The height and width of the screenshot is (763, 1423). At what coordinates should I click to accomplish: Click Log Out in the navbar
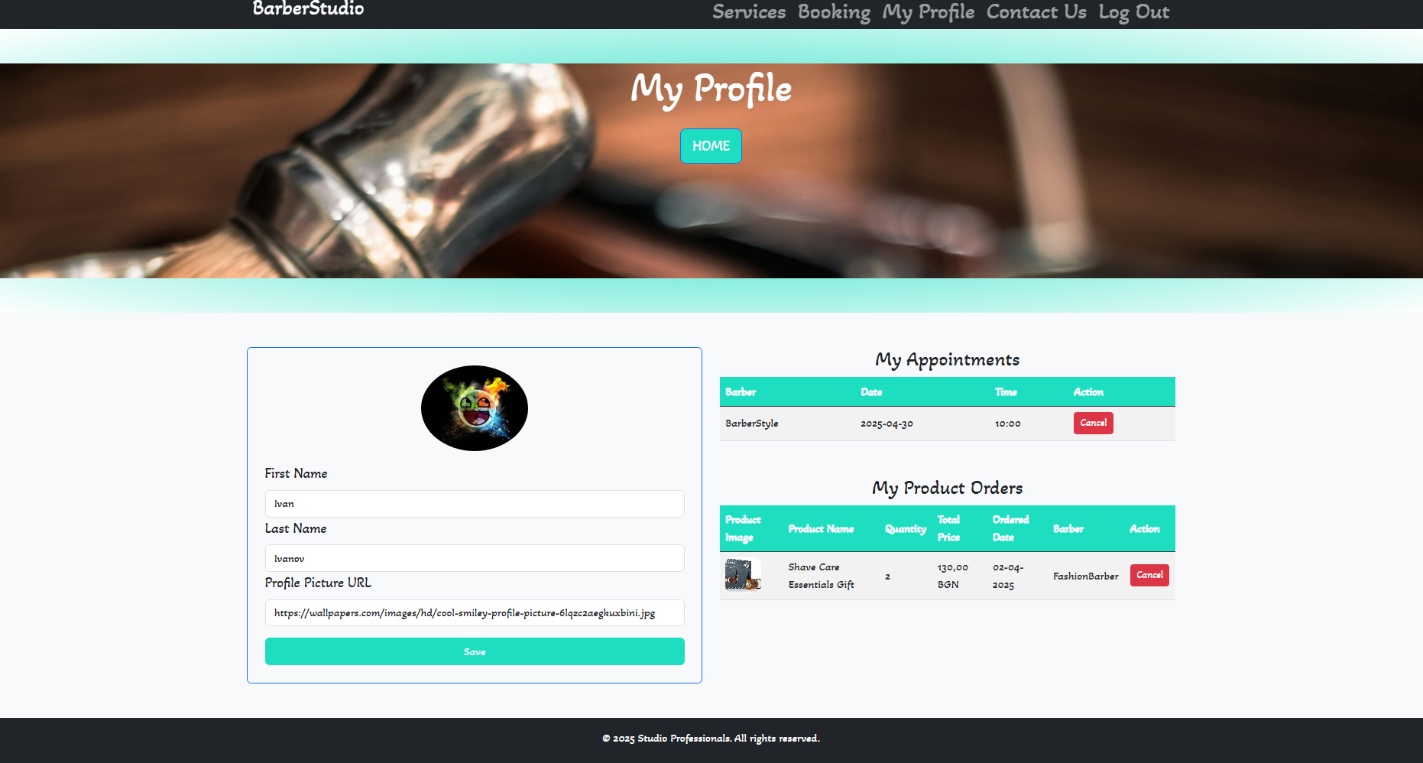tap(1133, 12)
